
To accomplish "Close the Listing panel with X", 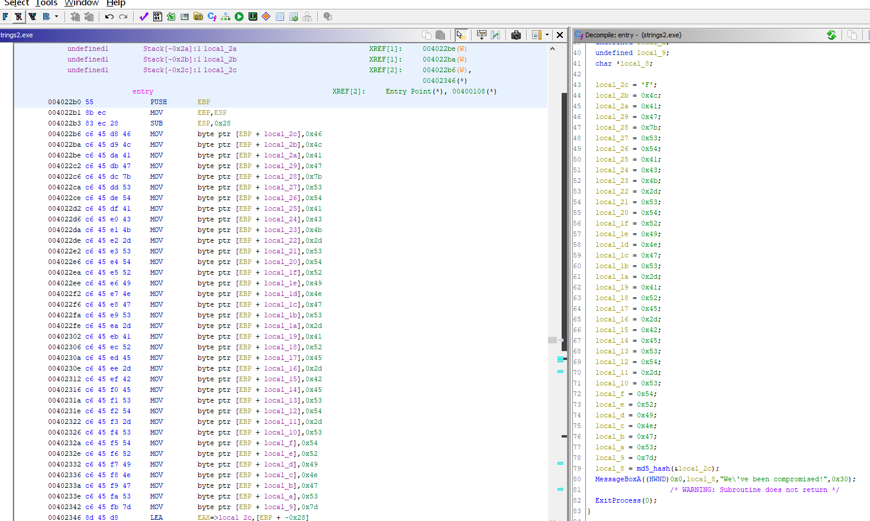I will (560, 35).
